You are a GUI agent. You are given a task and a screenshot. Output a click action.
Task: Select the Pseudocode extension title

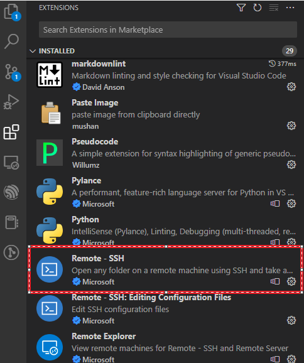95,141
